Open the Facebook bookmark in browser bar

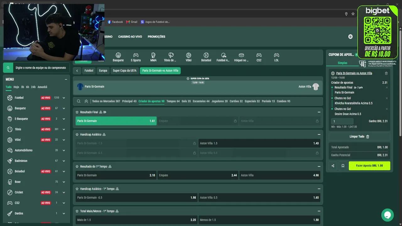(x=115, y=22)
